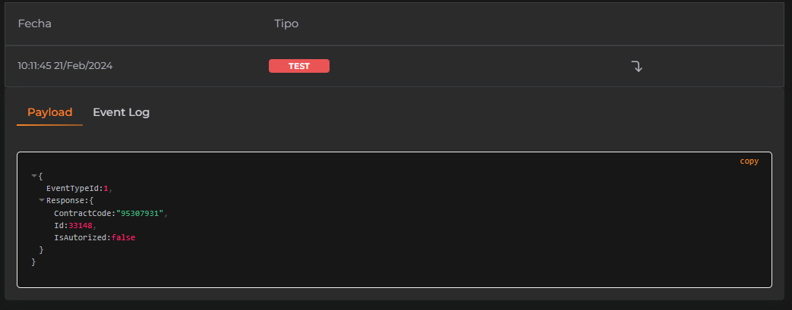Click the 10:11:45 21/Feb/2024 date entry
Screen dimensions: 792x310
[x=65, y=66]
